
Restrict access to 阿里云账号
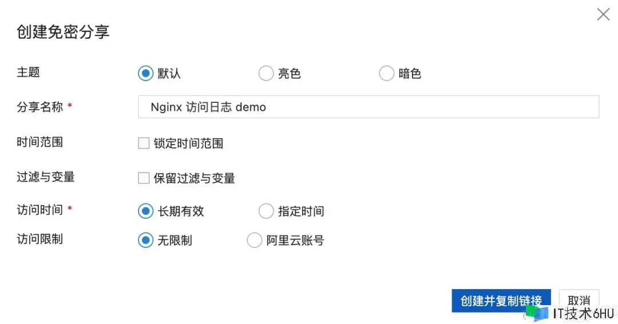point(254,241)
